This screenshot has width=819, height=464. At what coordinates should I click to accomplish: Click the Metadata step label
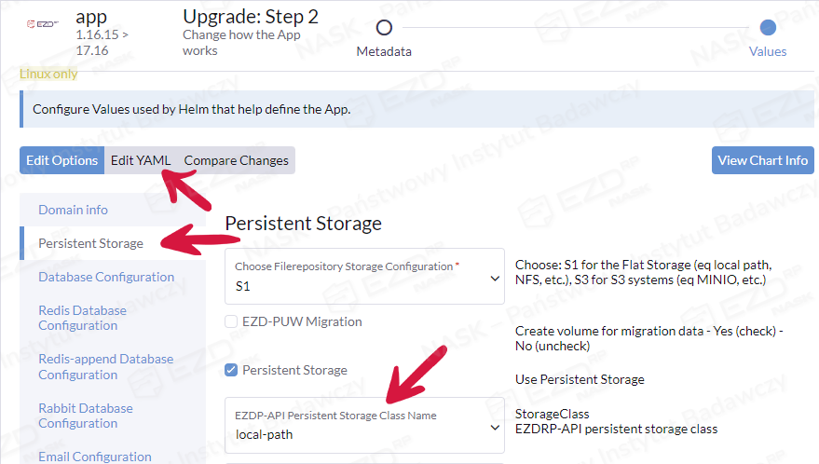[384, 51]
